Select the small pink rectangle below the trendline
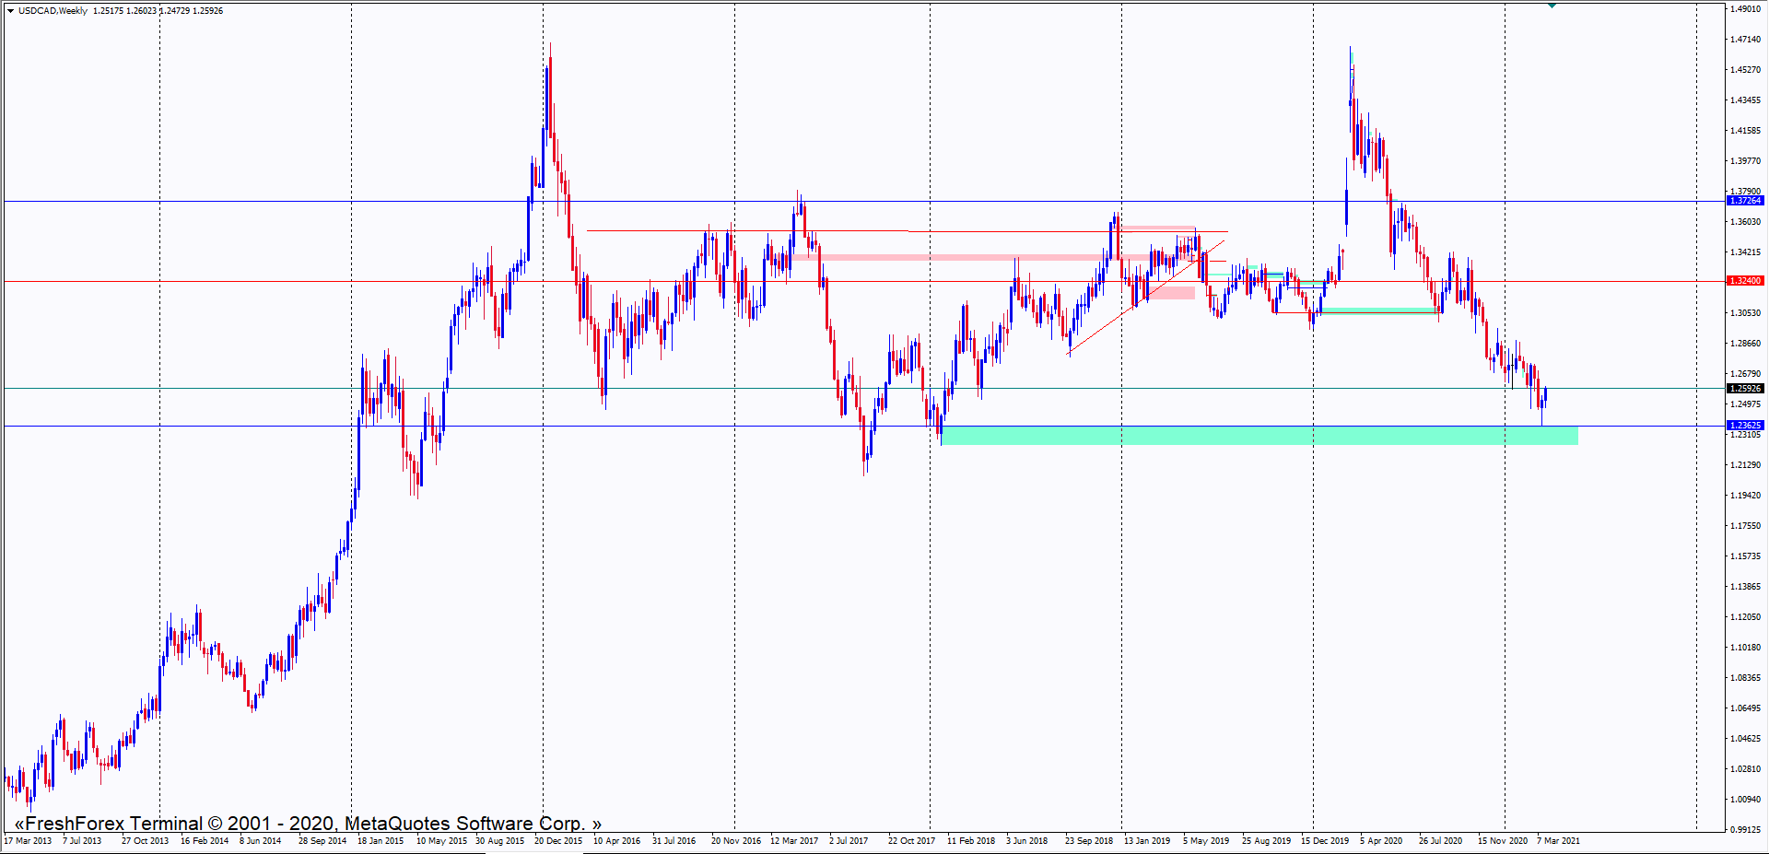1769x854 pixels. (1172, 293)
